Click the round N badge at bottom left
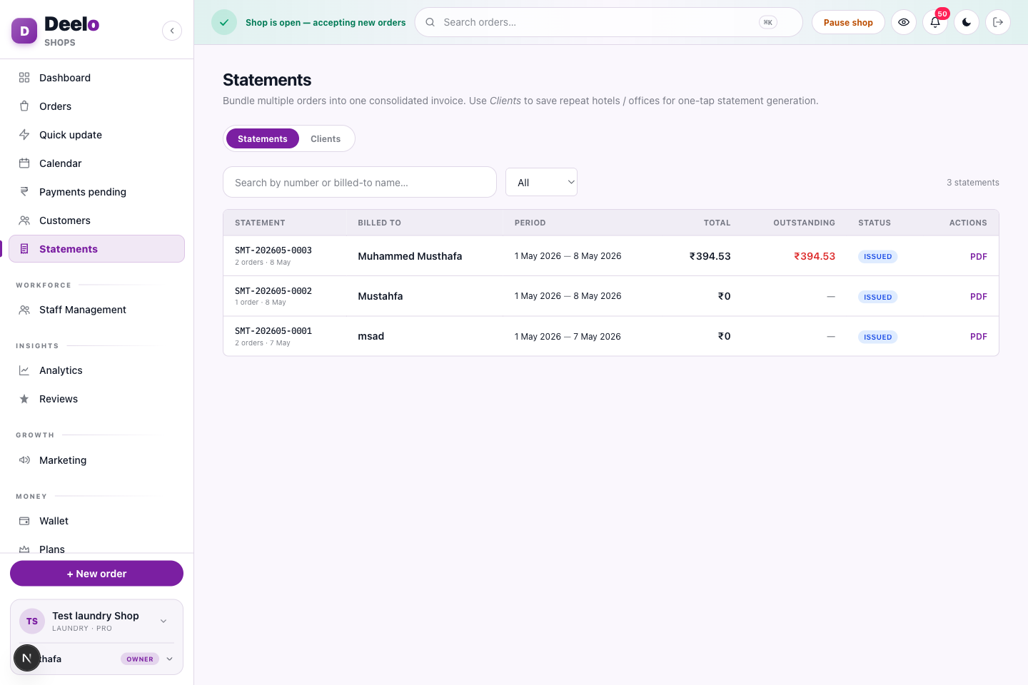Image resolution: width=1028 pixels, height=685 pixels. coord(27,658)
